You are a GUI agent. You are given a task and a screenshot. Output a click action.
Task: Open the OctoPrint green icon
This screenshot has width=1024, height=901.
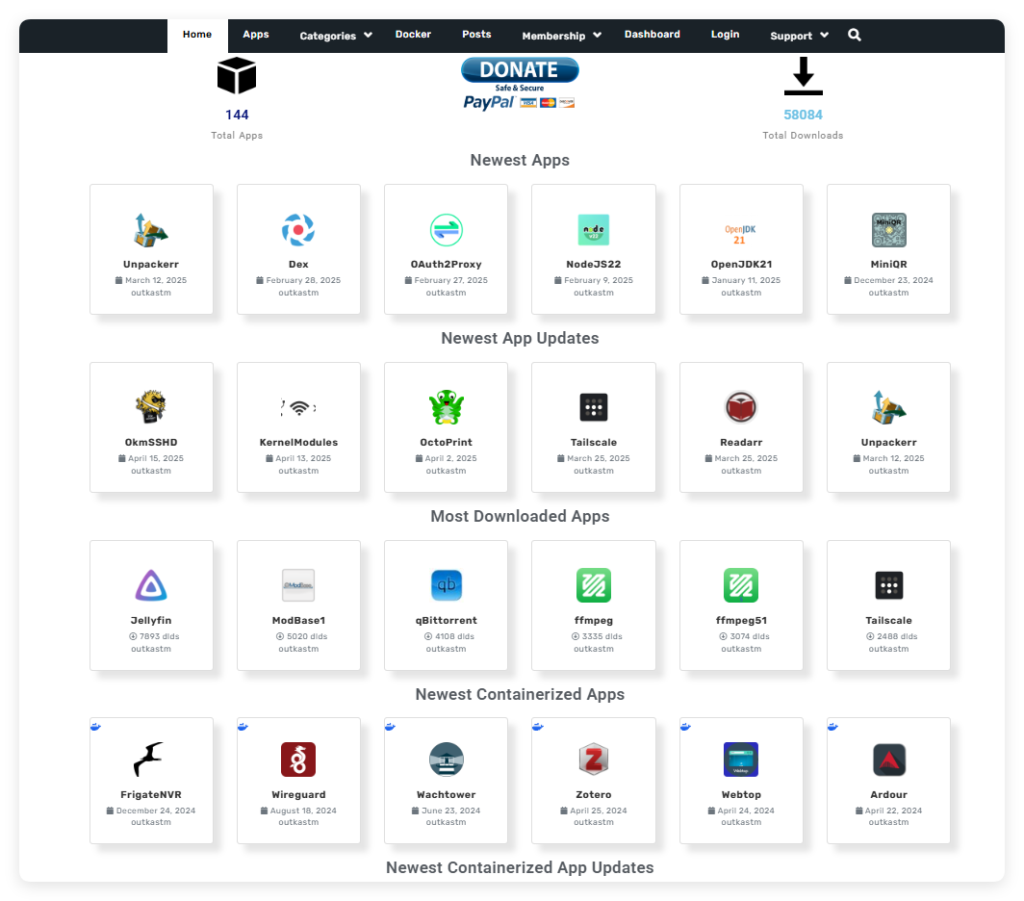pos(446,407)
